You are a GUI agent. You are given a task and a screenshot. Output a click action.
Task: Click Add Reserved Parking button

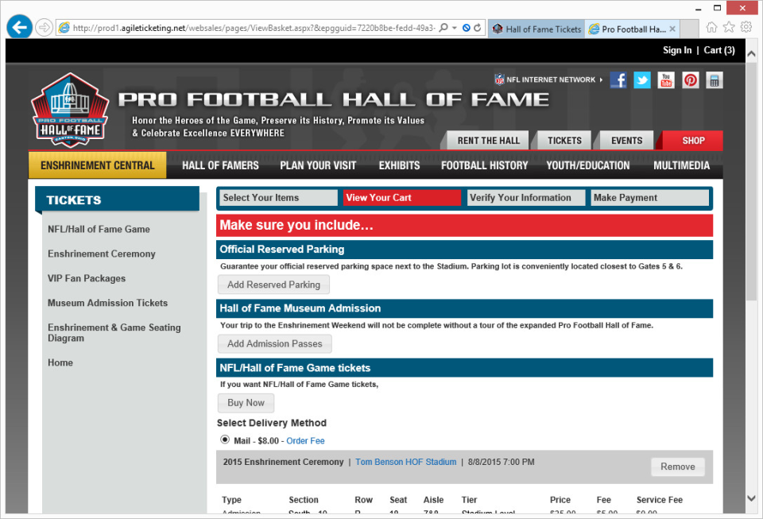(x=273, y=285)
